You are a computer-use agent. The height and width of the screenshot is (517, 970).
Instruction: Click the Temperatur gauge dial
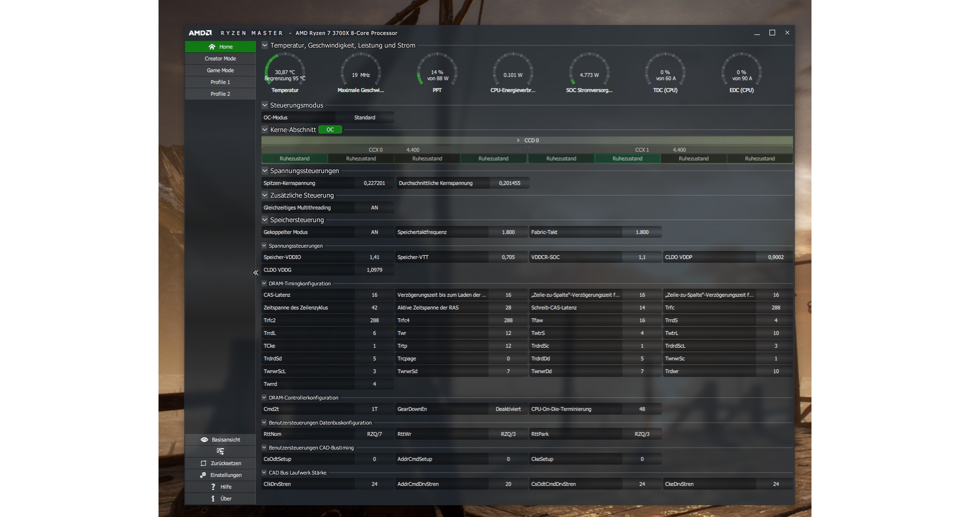tap(285, 72)
